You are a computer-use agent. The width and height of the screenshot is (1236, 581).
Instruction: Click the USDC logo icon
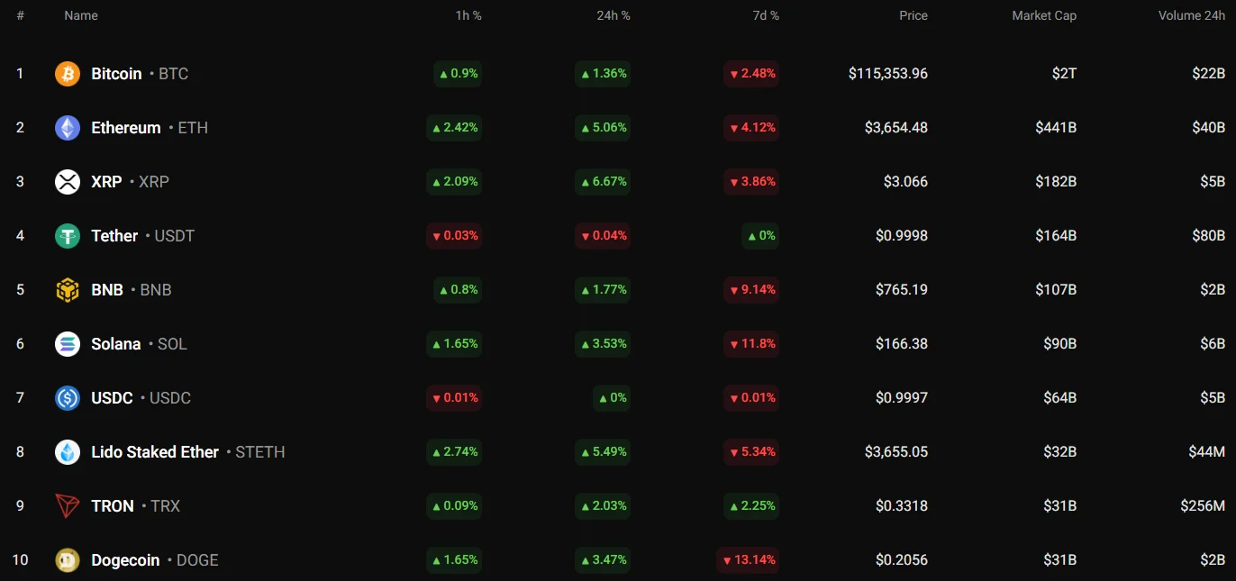68,398
